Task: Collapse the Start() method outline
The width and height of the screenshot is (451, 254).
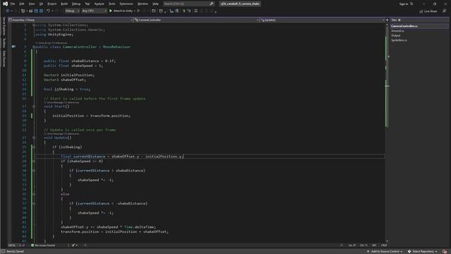Action: 34,107
